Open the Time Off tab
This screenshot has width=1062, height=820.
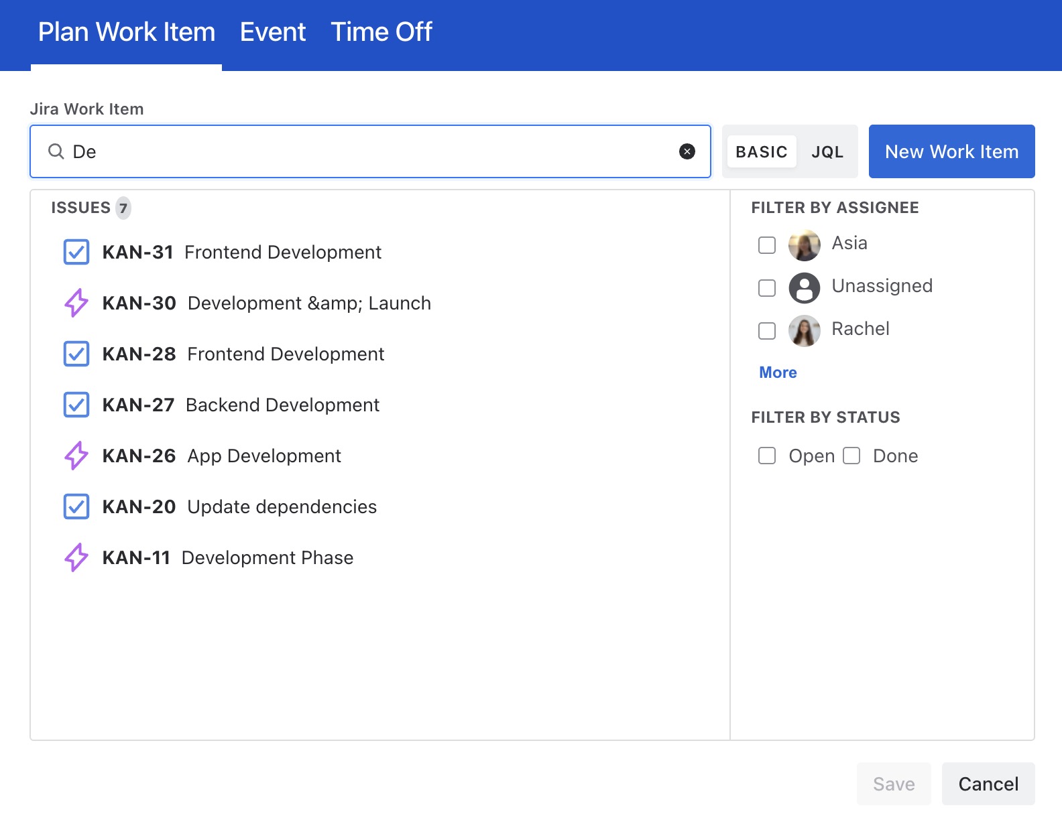click(x=381, y=32)
